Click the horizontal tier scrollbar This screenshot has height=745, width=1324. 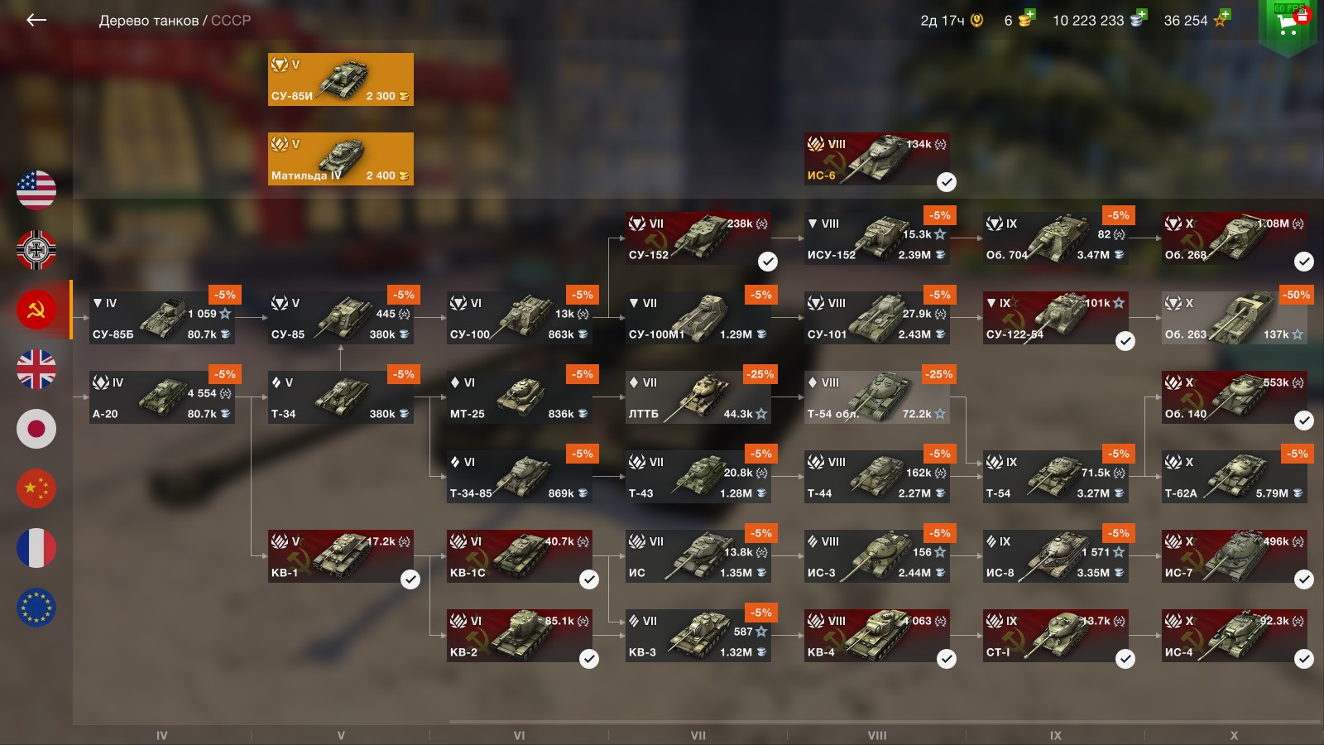click(884, 722)
